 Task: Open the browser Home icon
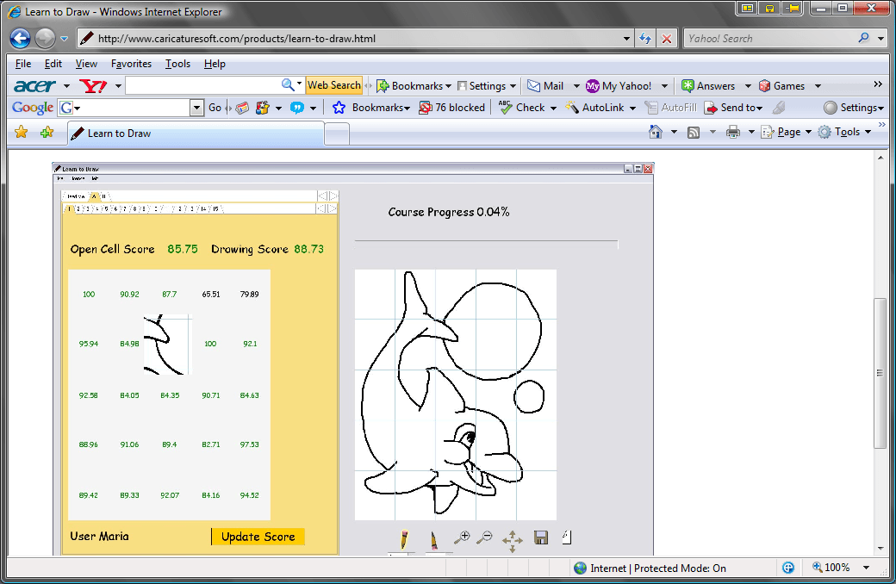(656, 132)
